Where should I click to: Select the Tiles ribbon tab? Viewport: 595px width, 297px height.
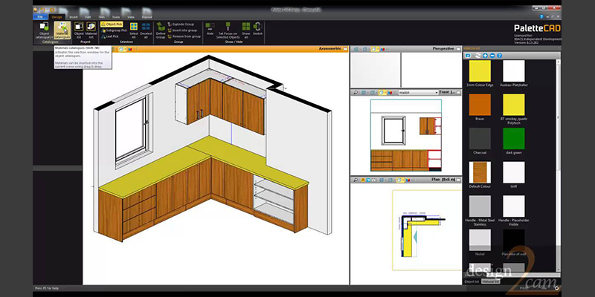point(102,16)
